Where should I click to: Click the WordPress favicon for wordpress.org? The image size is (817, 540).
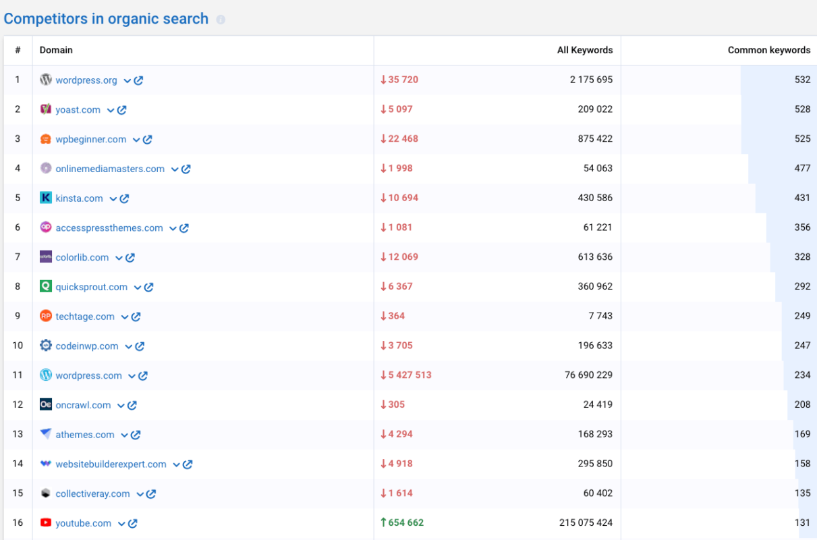(x=46, y=80)
